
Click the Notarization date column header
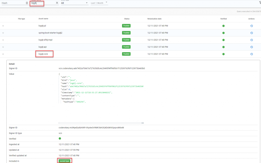[154, 19]
